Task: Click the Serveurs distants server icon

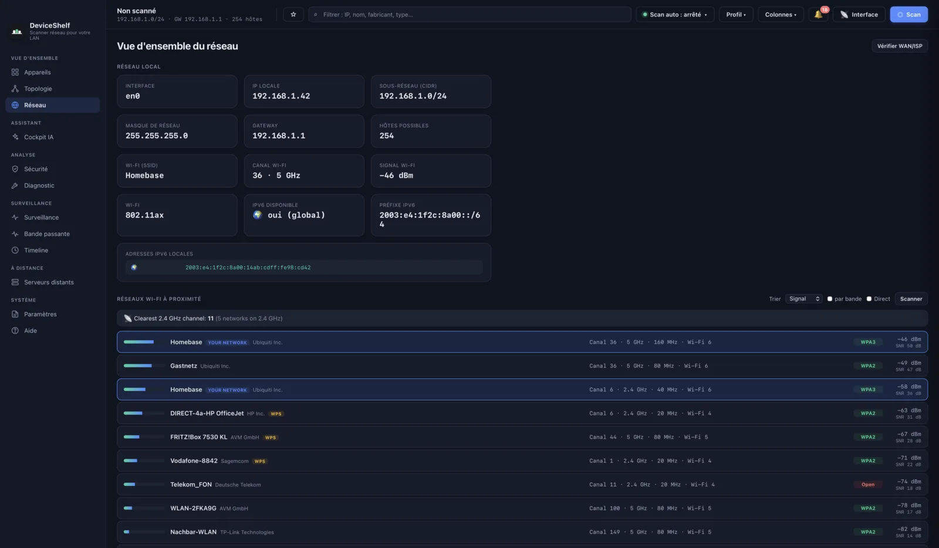Action: coord(15,282)
